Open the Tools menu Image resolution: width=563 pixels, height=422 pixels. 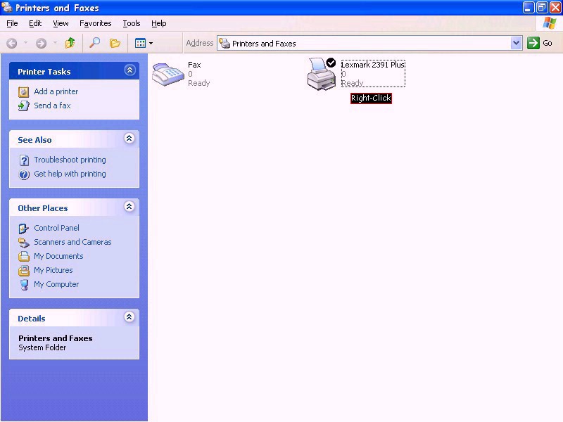[x=132, y=23]
